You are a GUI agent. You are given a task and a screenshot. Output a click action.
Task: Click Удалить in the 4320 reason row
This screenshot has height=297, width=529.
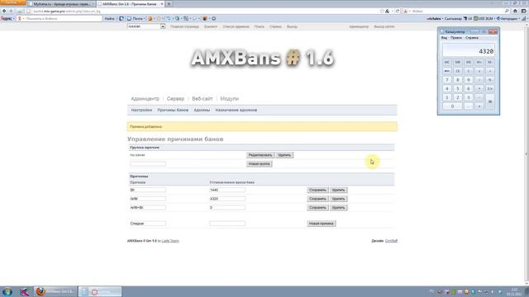tap(338, 199)
